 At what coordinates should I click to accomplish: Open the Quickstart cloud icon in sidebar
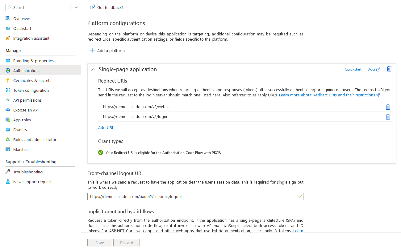pyautogui.click(x=8, y=29)
